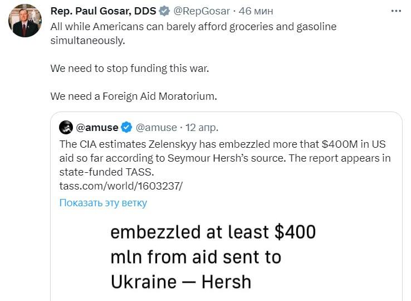Open the "Rep. Paul Gosar, DDS" display name

pos(103,11)
